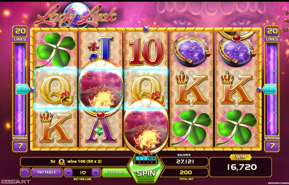Select the right 20 LINES indicator
Image resolution: width=289 pixels, height=185 pixels.
coord(272,34)
